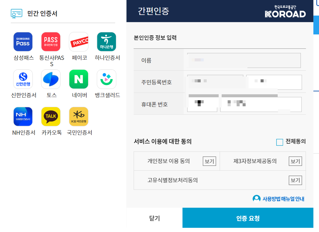The image size is (319, 232).
Task: Open 개인정보 이용 동의 details with 보기
Action: tap(209, 161)
